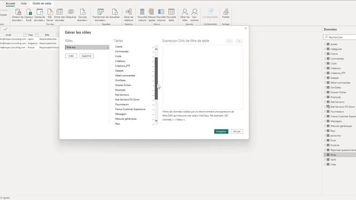Click the Créer role button
This screenshot has height=200, width=356.
[71, 56]
